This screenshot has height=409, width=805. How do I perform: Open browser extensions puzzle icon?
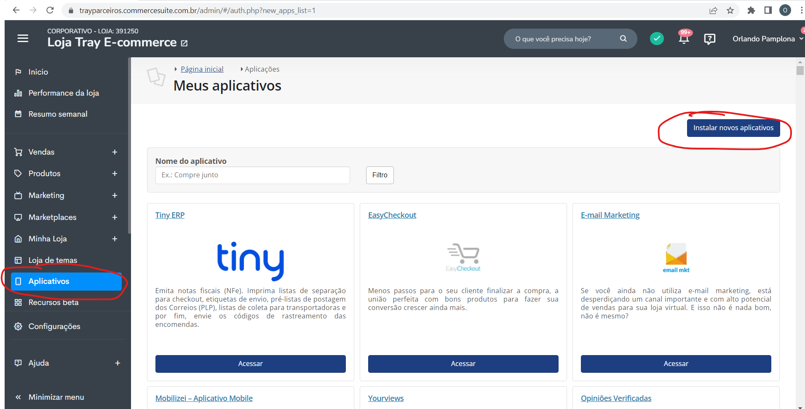click(x=751, y=11)
